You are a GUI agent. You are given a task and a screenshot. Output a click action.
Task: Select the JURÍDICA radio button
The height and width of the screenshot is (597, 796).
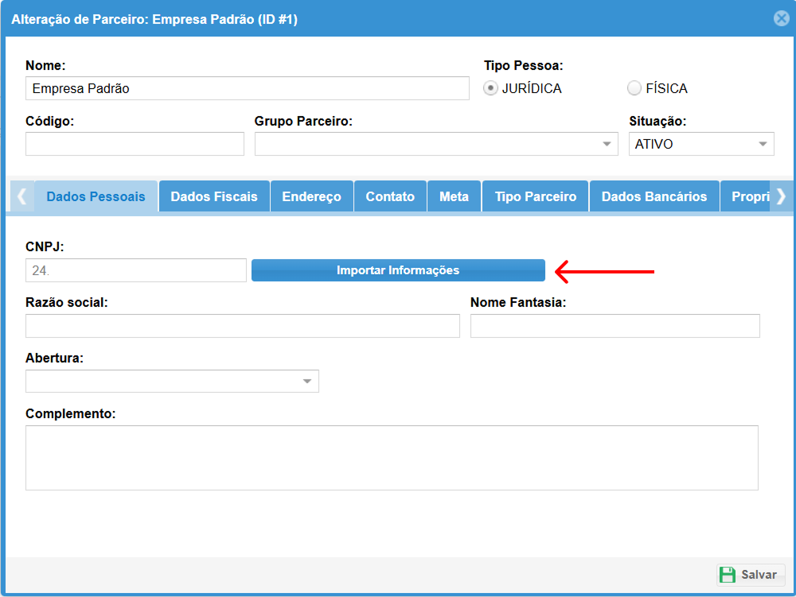tap(491, 88)
